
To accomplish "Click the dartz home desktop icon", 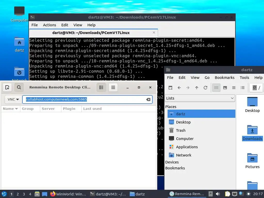I will point(19,45).
